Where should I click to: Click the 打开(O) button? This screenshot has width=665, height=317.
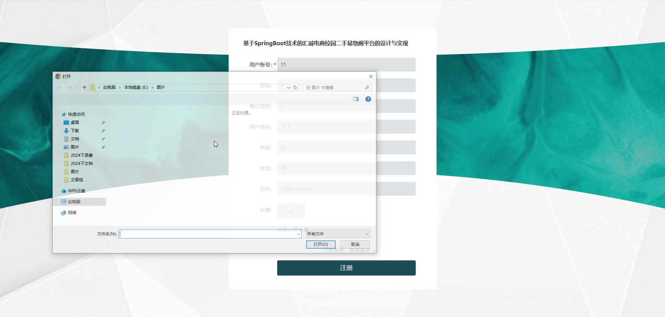[321, 244]
